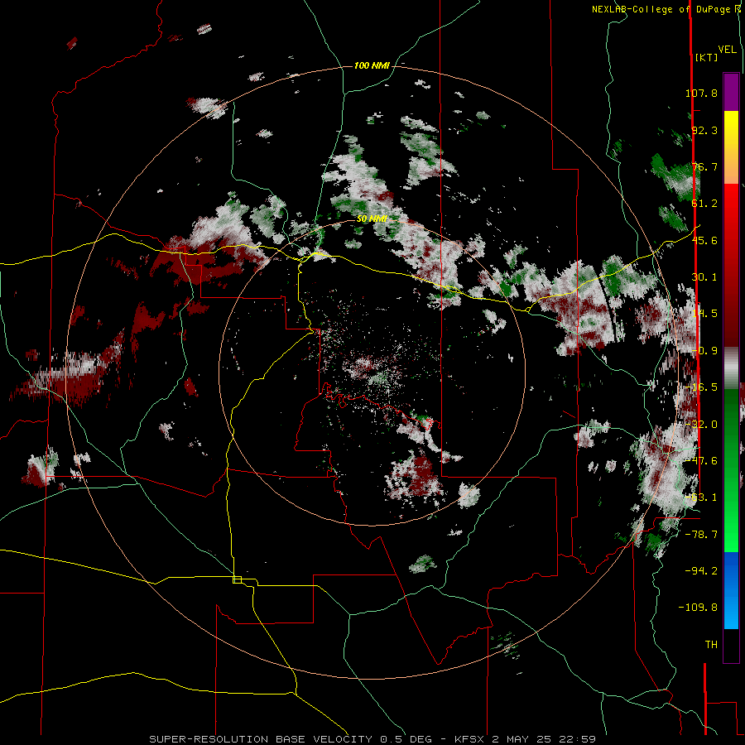Click the purple segment of the color bar

coord(731,92)
